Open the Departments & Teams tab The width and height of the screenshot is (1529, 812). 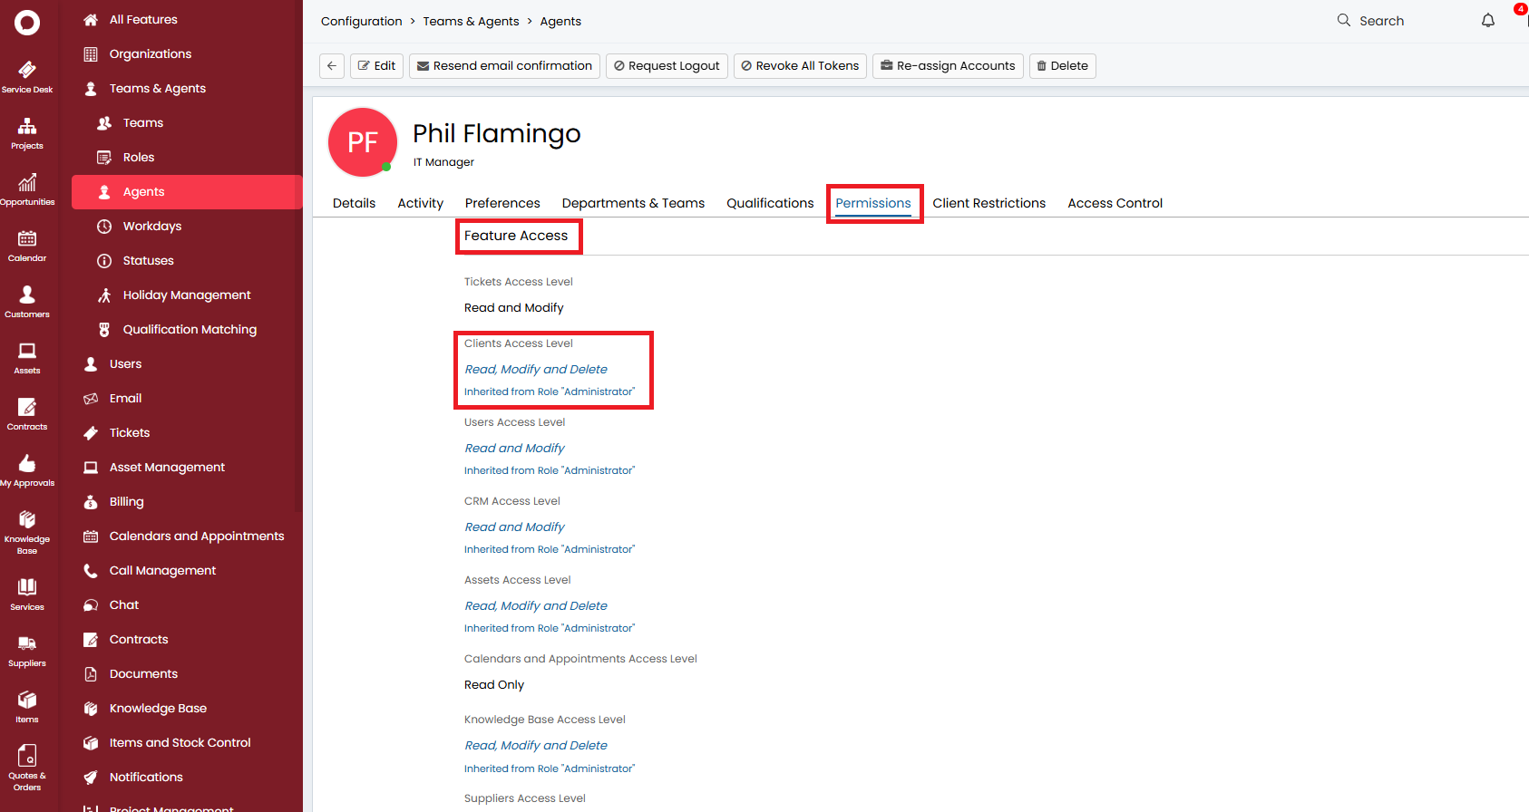point(633,203)
